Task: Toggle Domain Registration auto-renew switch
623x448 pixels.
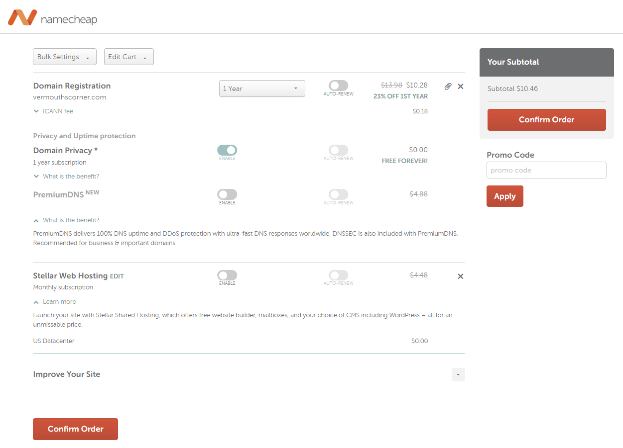Action: 338,86
